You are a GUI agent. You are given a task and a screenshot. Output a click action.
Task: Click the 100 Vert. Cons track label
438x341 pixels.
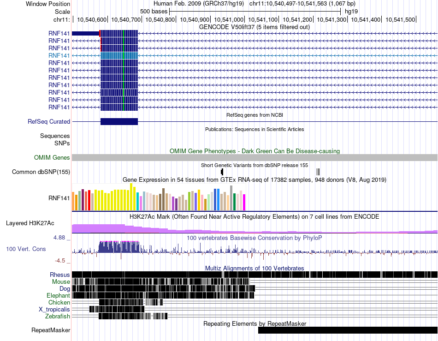point(26,249)
